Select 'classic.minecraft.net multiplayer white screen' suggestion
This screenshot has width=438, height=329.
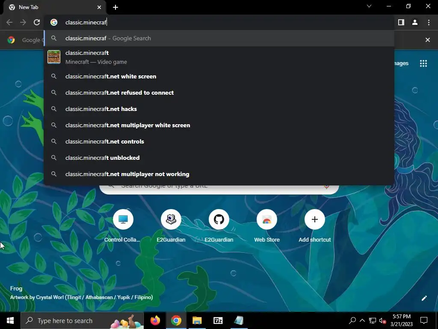[x=219, y=125]
